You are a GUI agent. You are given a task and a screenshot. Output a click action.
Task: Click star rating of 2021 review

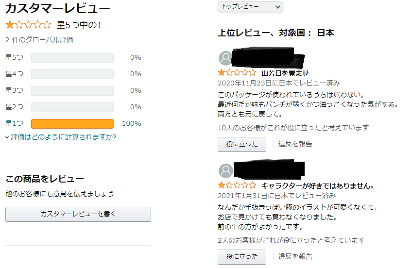pos(237,185)
